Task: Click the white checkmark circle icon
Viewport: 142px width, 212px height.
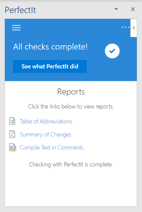Action: point(112,51)
